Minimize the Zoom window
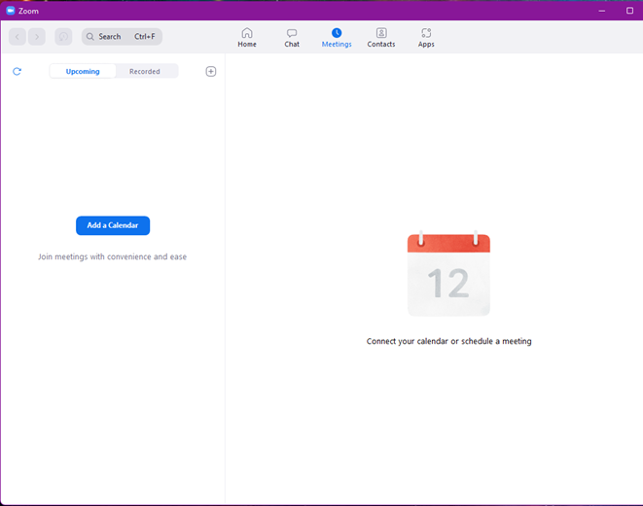Image resolution: width=643 pixels, height=506 pixels. pyautogui.click(x=602, y=11)
